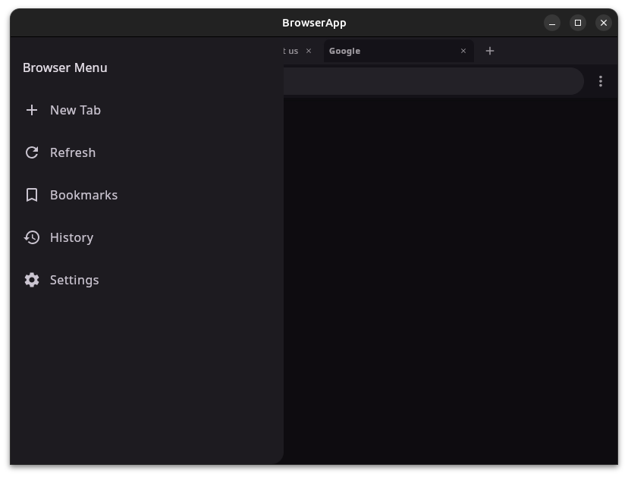Choose Refresh from the browser menu
The height and width of the screenshot is (477, 628).
(73, 152)
